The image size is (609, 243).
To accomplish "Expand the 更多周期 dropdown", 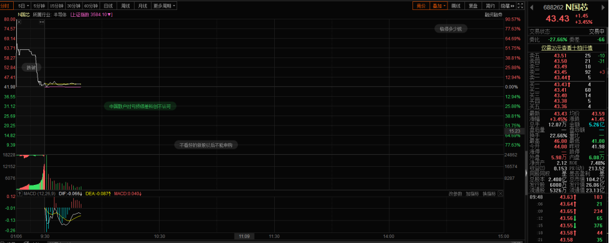I will 164,6.
